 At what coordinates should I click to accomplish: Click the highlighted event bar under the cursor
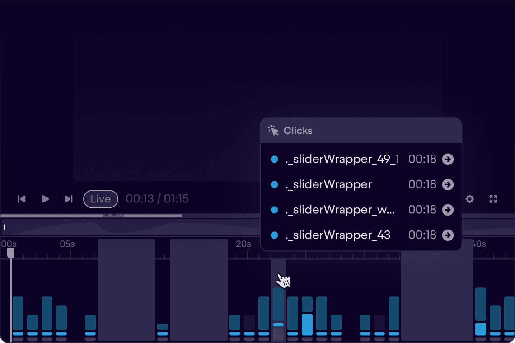(278, 304)
